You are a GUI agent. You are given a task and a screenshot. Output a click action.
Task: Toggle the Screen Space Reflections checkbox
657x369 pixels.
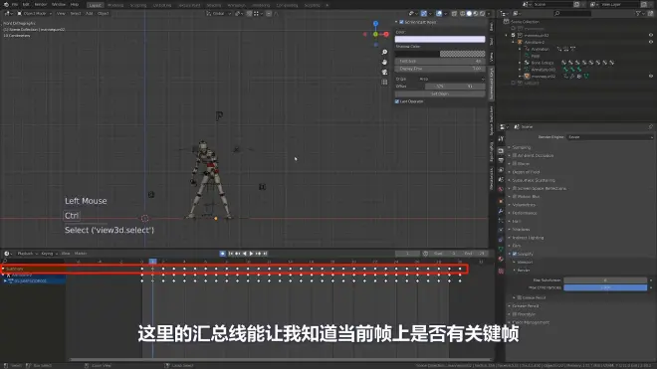515,189
